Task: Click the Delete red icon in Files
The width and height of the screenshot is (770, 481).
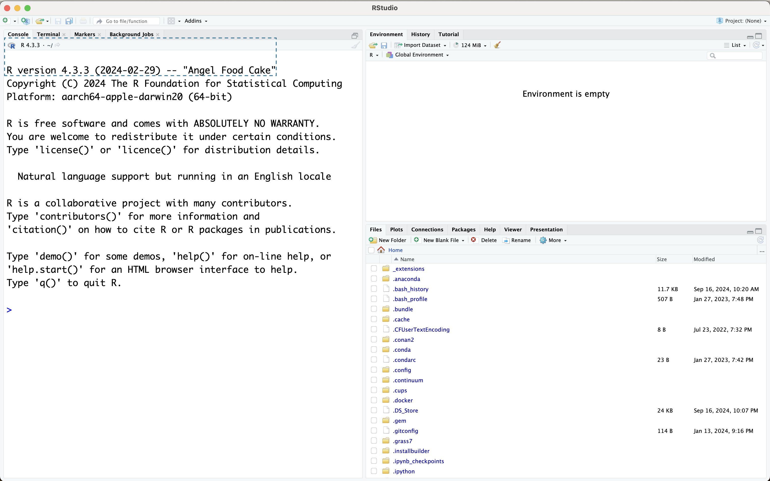Action: pyautogui.click(x=473, y=240)
